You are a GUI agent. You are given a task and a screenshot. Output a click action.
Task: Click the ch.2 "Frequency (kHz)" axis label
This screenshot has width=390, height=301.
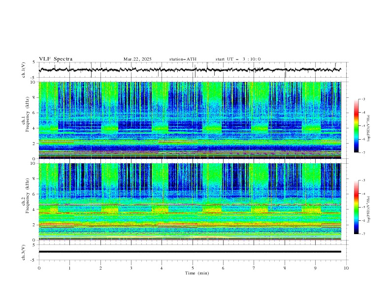tap(28, 196)
